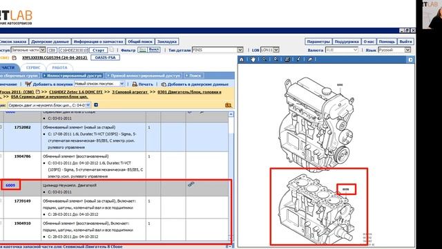The width and height of the screenshot is (442, 249).
Task: Select the pencil markup tool
Action: click(298, 59)
